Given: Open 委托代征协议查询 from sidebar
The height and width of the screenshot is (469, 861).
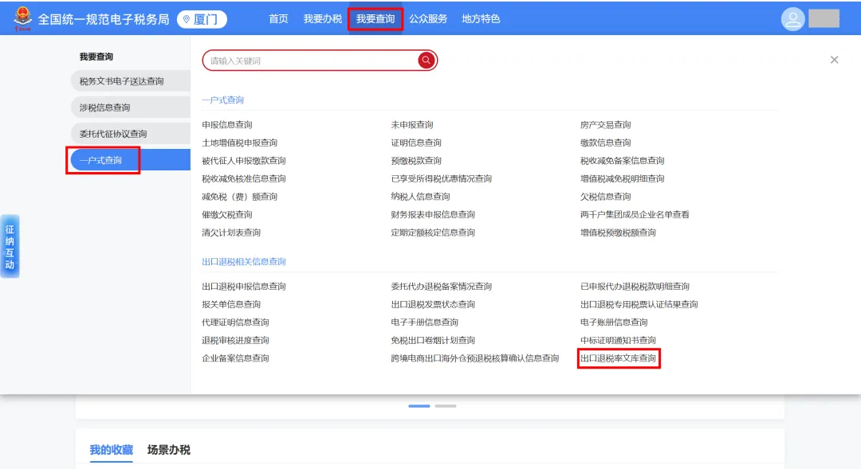Looking at the screenshot, I should pyautogui.click(x=113, y=132).
